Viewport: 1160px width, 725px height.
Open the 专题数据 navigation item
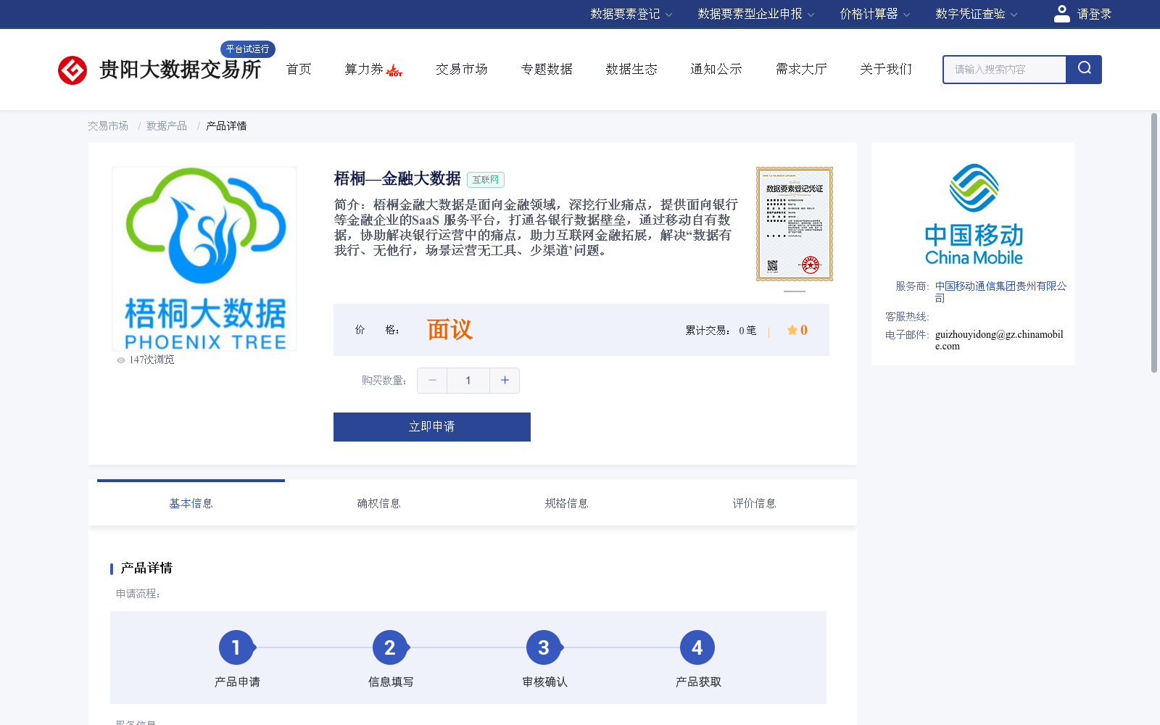click(547, 70)
